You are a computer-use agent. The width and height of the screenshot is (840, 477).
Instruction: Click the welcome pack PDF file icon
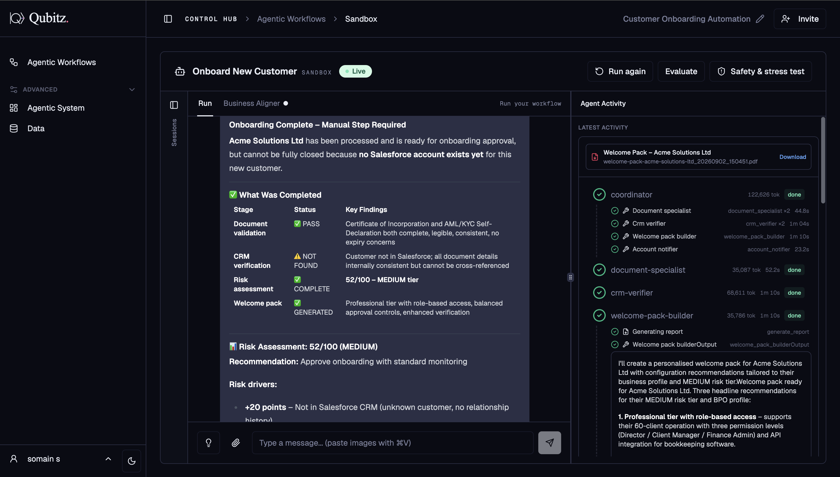[595, 157]
